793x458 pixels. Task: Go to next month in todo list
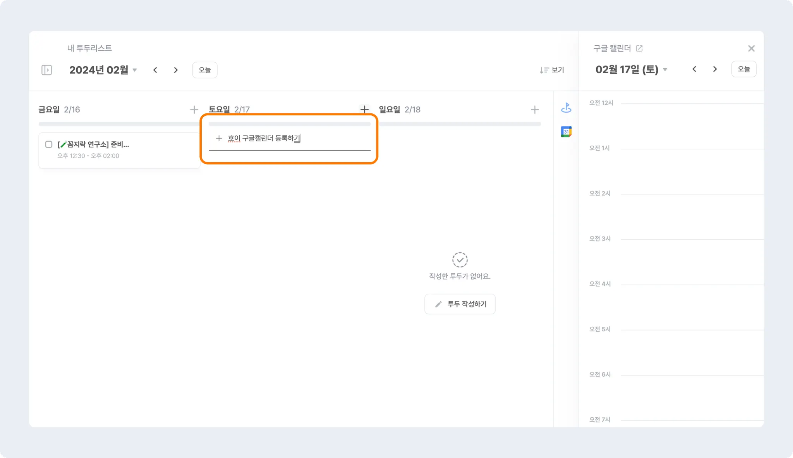click(x=176, y=70)
